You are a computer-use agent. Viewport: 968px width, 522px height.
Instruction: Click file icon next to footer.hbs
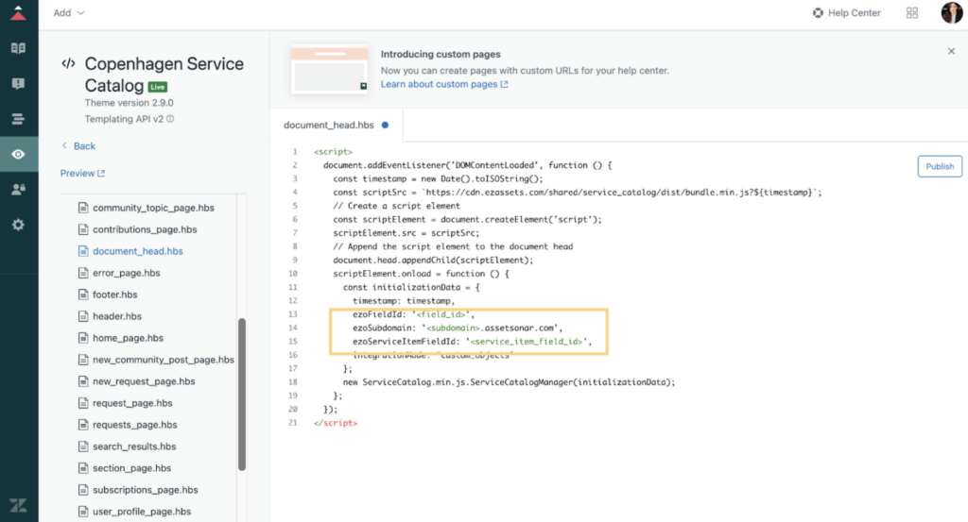click(x=83, y=295)
